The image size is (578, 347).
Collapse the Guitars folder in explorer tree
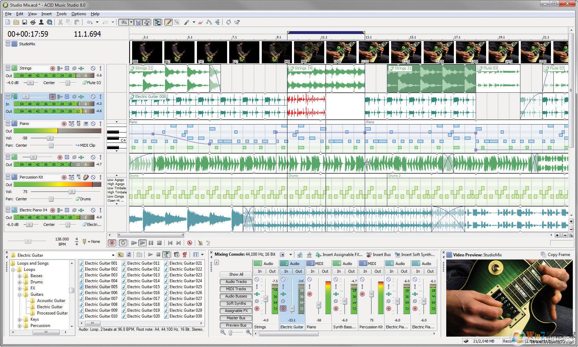coord(20,294)
